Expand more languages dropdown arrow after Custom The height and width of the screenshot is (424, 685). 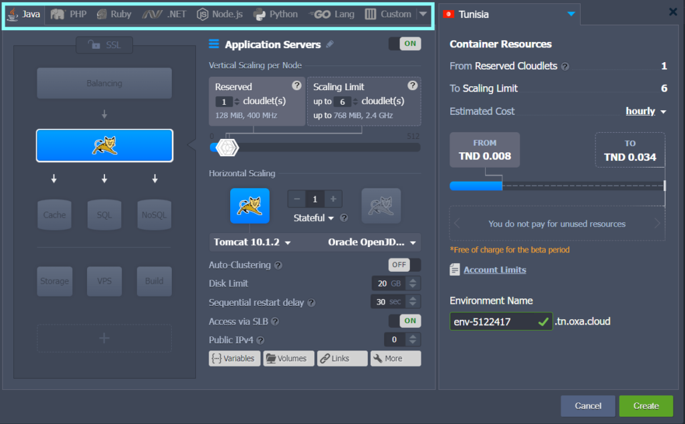pos(423,14)
